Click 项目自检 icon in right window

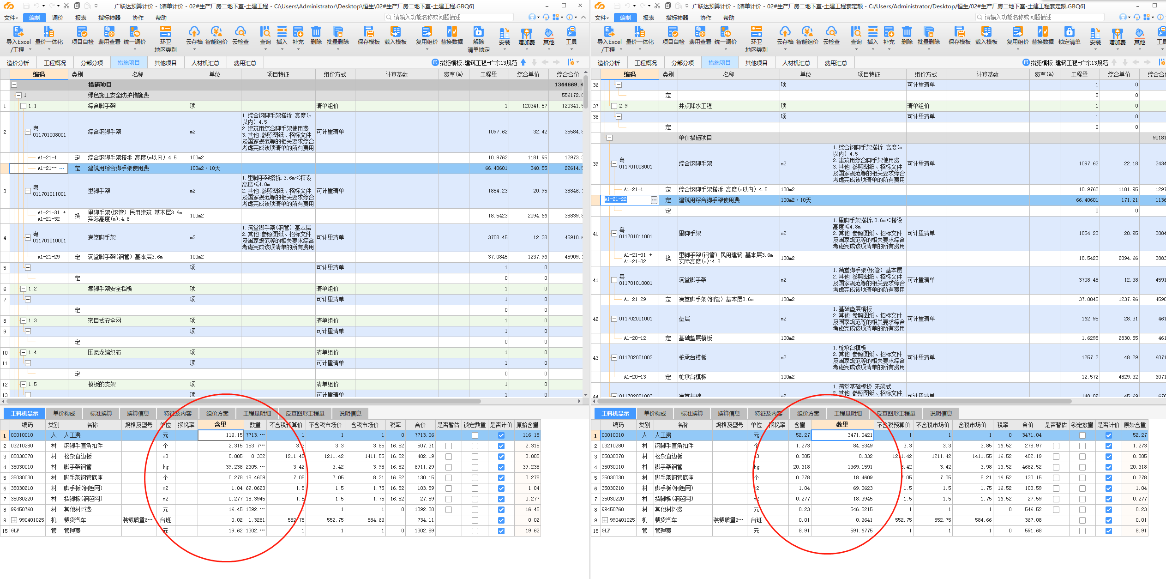pos(673,32)
